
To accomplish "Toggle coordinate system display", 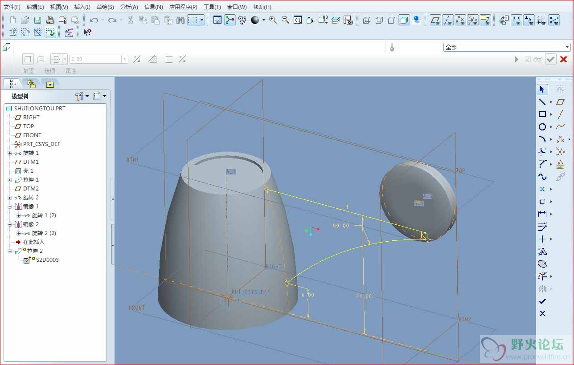I will click(473, 20).
